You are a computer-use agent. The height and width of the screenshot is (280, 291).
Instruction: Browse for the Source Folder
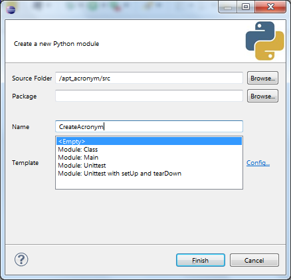click(x=262, y=78)
